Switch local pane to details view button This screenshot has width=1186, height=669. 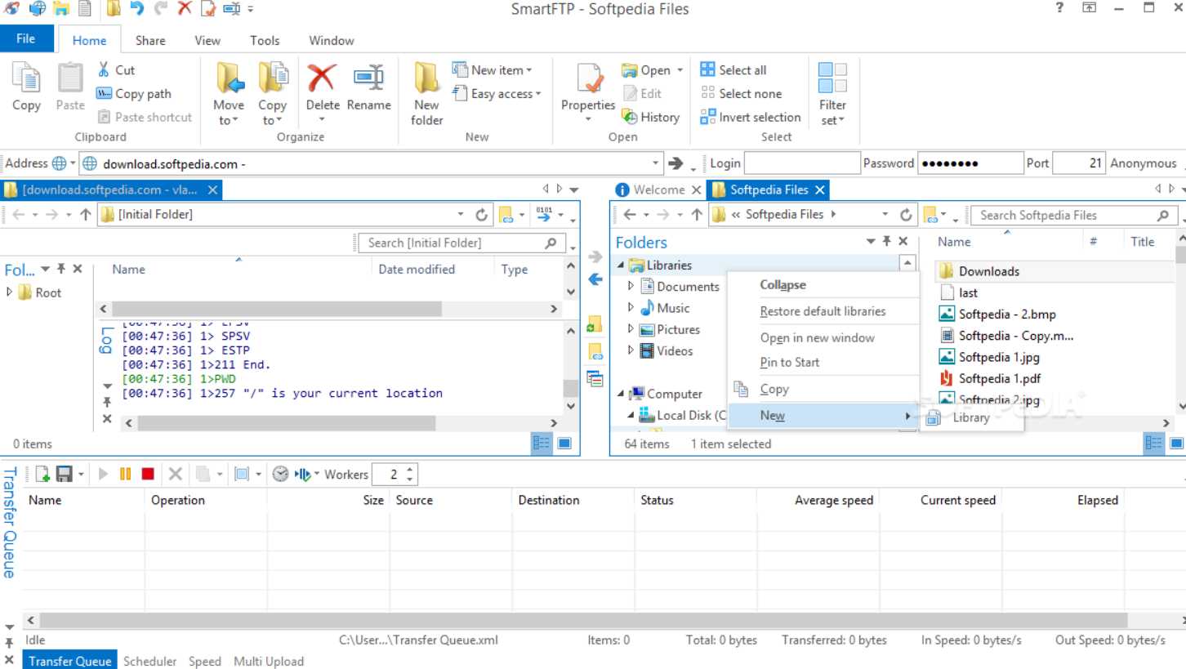click(1154, 443)
